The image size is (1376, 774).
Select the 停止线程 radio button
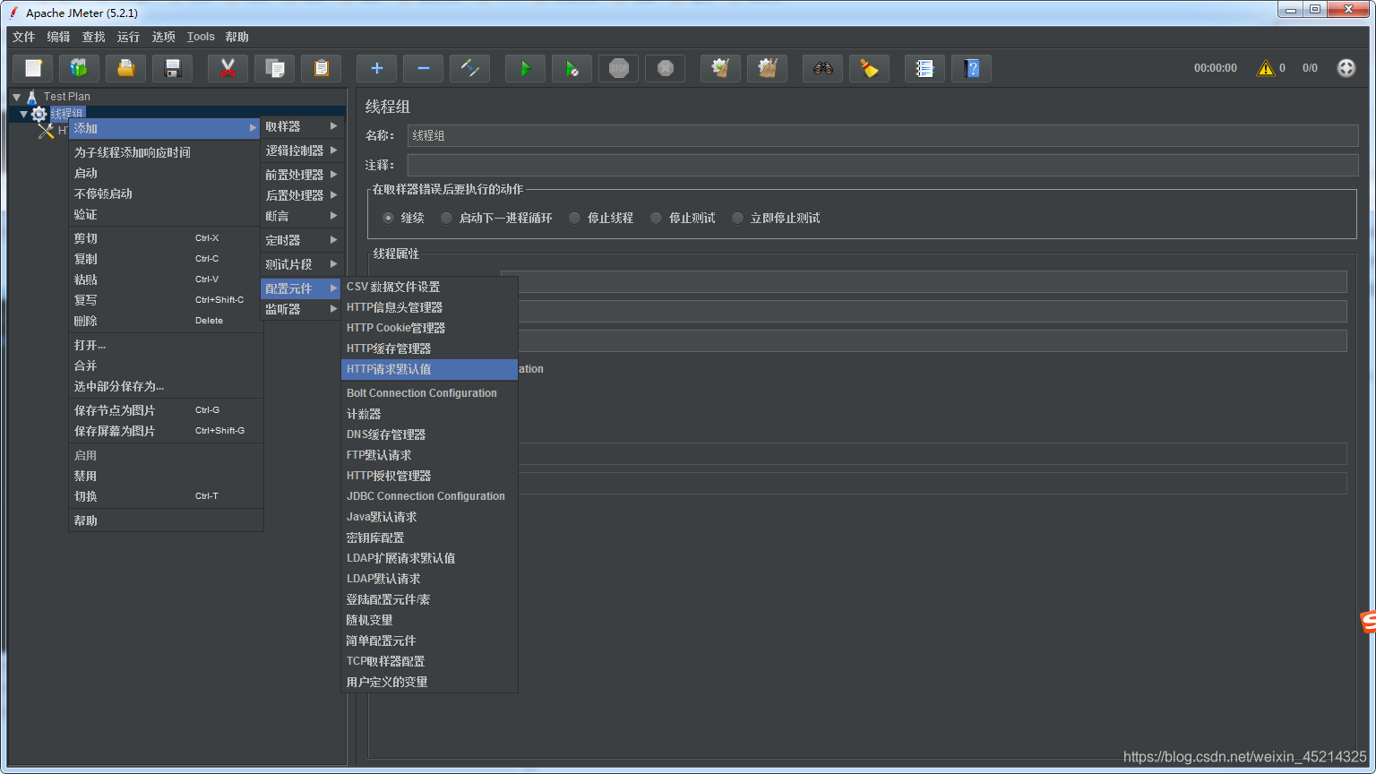pos(574,218)
